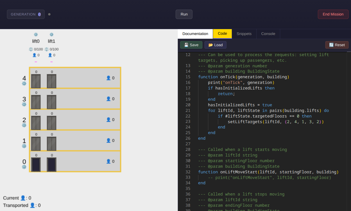351x211 pixels.
Task: Click the gear icon above lift0
Action: point(36,34)
